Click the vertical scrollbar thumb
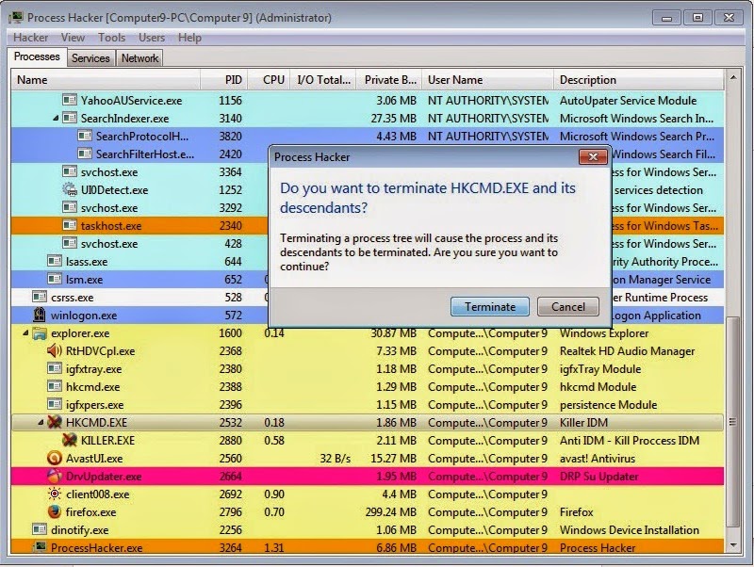Image resolution: width=754 pixels, height=567 pixels. pyautogui.click(x=733, y=422)
